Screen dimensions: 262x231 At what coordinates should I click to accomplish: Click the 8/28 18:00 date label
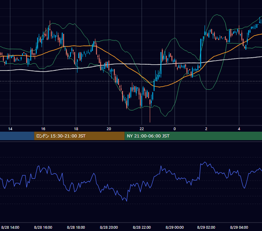click(76, 227)
